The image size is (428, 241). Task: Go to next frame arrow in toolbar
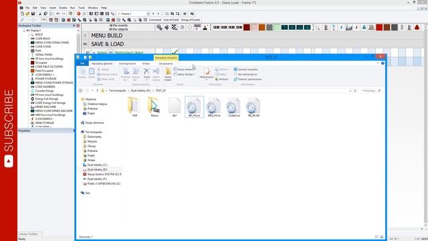click(x=158, y=13)
